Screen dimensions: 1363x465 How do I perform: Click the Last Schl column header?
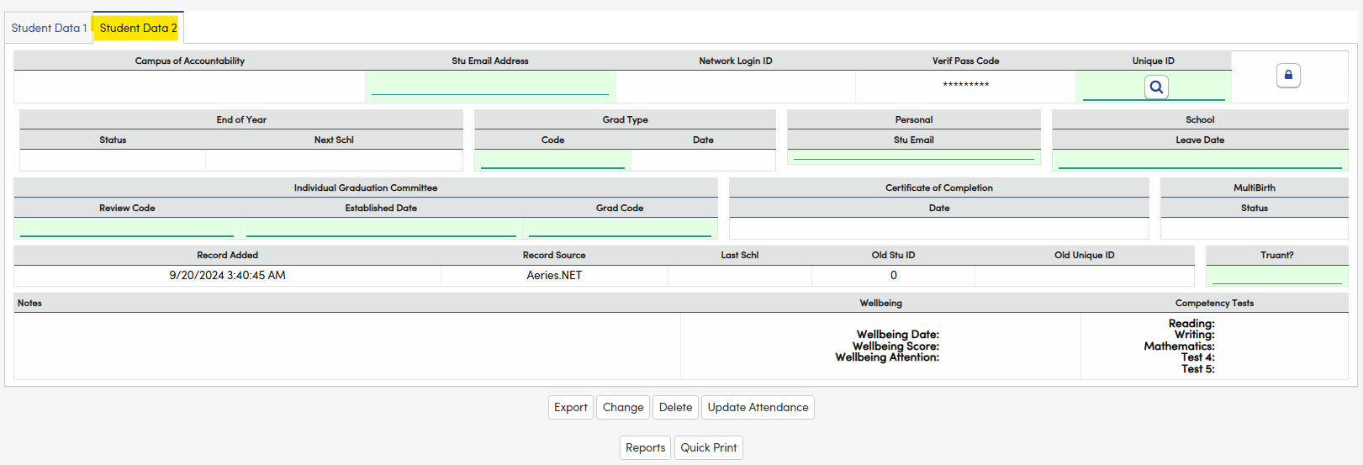tap(740, 255)
